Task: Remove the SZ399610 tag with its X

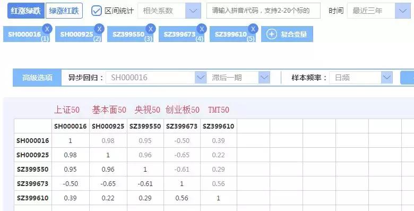Action: [253, 29]
